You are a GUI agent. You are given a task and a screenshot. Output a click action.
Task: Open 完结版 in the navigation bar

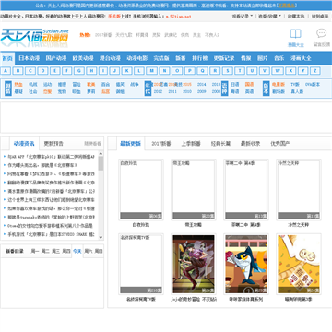161,58
